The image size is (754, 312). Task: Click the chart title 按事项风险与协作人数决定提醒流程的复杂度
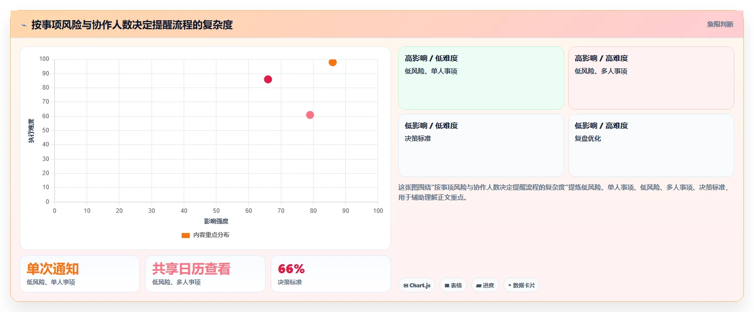click(x=132, y=25)
